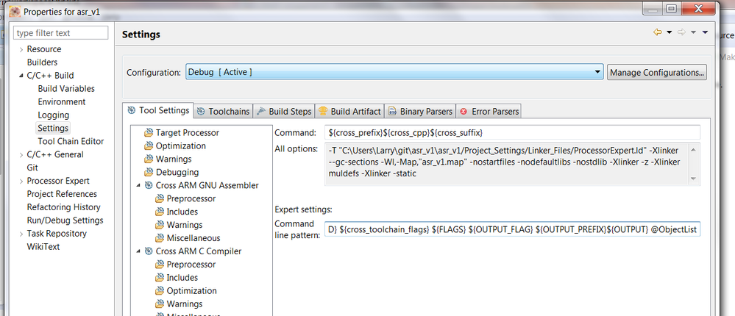The width and height of the screenshot is (735, 316).
Task: Click the C Compiler Optimization folder icon
Action: click(x=160, y=291)
